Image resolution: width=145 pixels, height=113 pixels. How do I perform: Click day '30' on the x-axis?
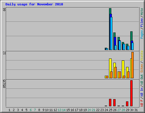pyautogui.click(x=132, y=110)
